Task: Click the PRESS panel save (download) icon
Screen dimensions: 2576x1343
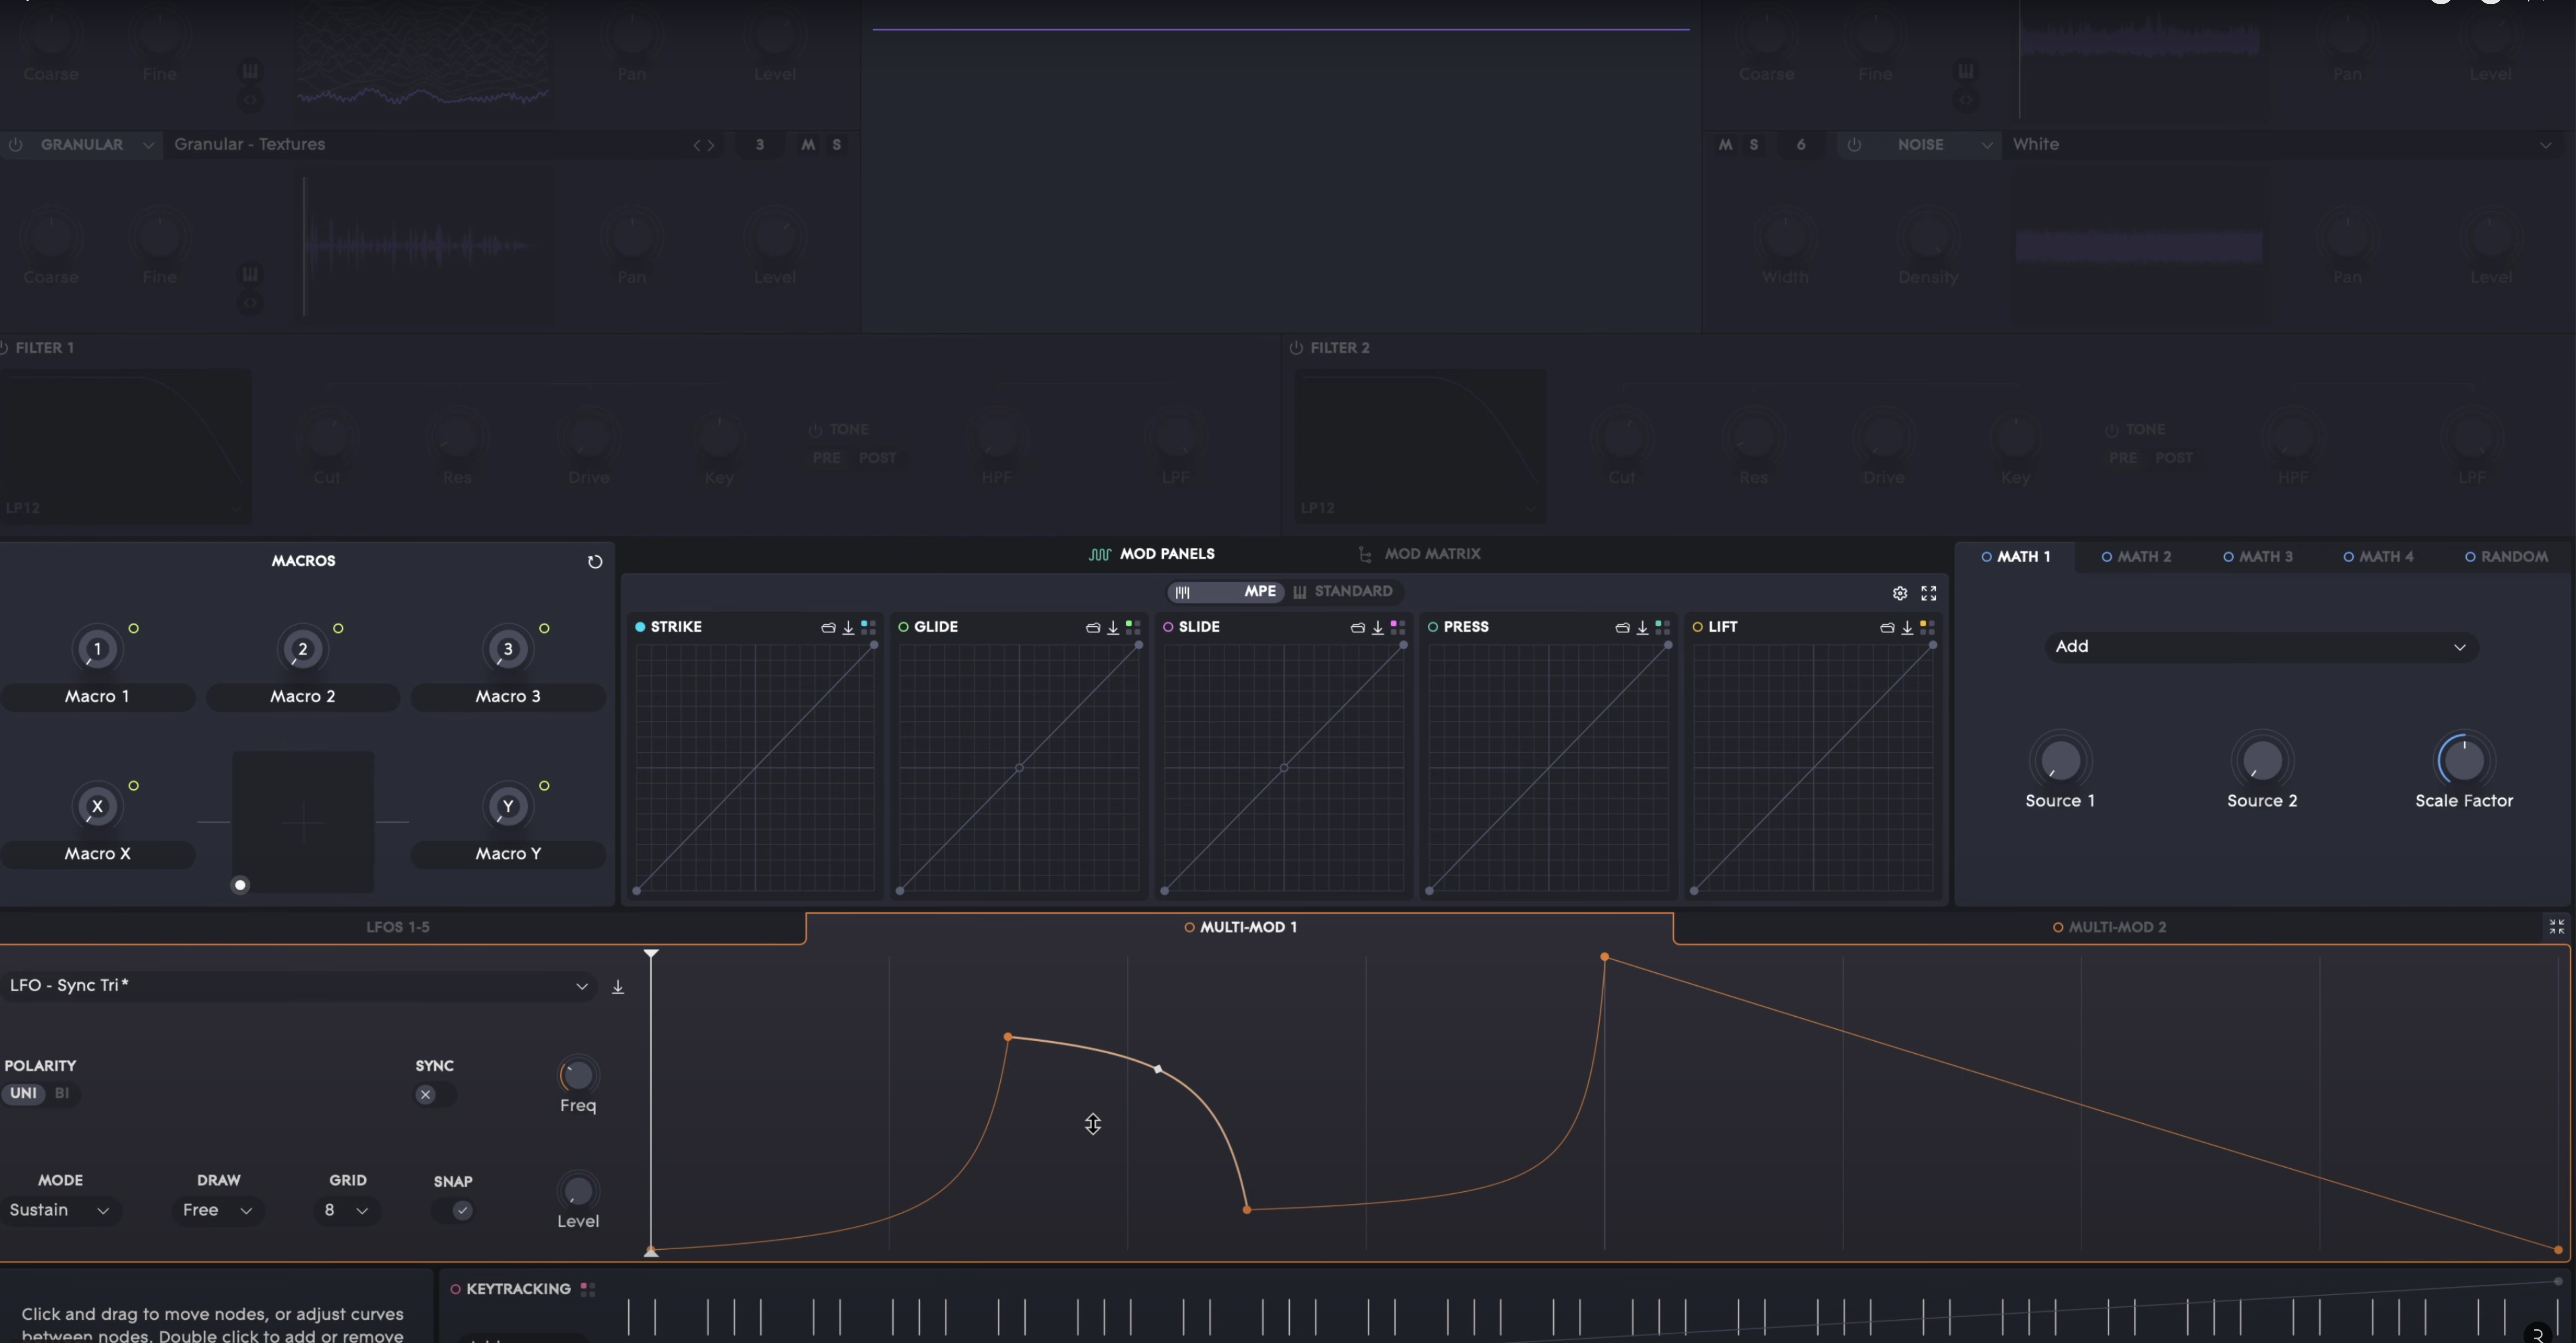Action: [x=1642, y=628]
